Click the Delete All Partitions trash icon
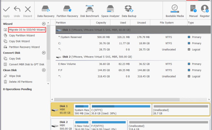The width and height of the screenshot is (212, 130). [x=5, y=82]
